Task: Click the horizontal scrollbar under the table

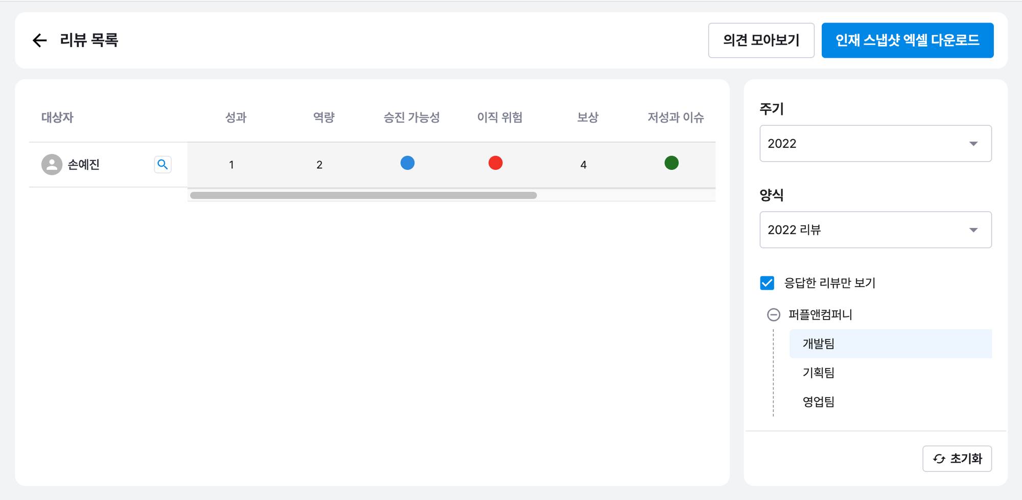Action: click(x=363, y=195)
